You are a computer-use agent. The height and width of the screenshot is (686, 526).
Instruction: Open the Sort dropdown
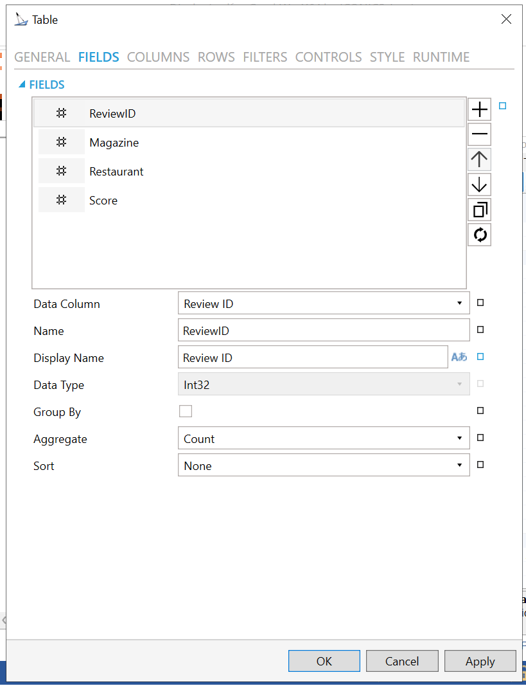pyautogui.click(x=459, y=465)
